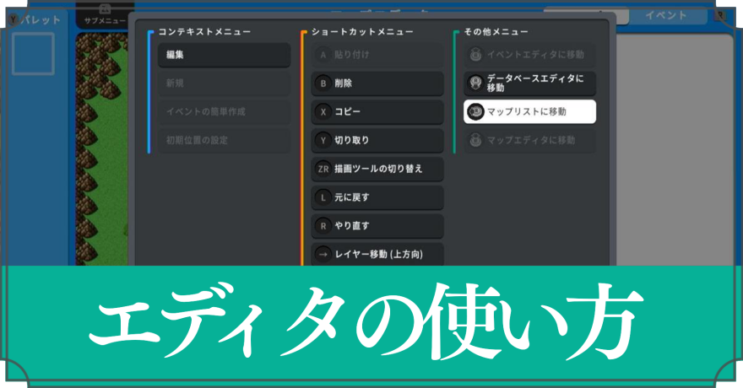The height and width of the screenshot is (388, 743).
Task: Choose データベースエディタに移動 option
Action: [x=529, y=84]
